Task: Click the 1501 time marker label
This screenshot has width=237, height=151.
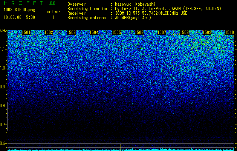Action: 26,32
